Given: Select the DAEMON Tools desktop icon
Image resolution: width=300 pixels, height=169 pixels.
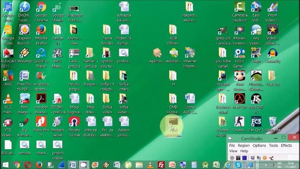Looking at the screenshot, I should coord(24,12).
